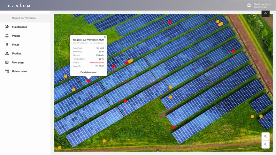
Task: Click the Maintenance tools icon in sidebar
Action: 7,27
